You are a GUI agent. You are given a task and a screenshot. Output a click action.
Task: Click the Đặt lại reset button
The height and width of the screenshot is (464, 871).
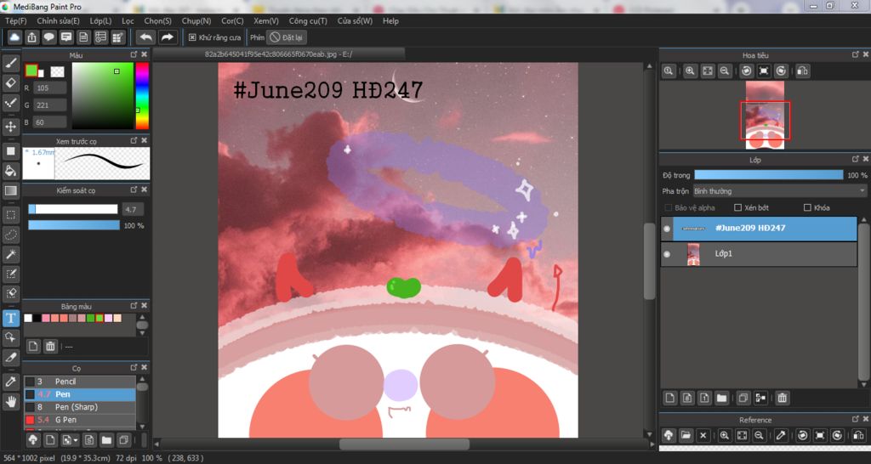tap(287, 37)
